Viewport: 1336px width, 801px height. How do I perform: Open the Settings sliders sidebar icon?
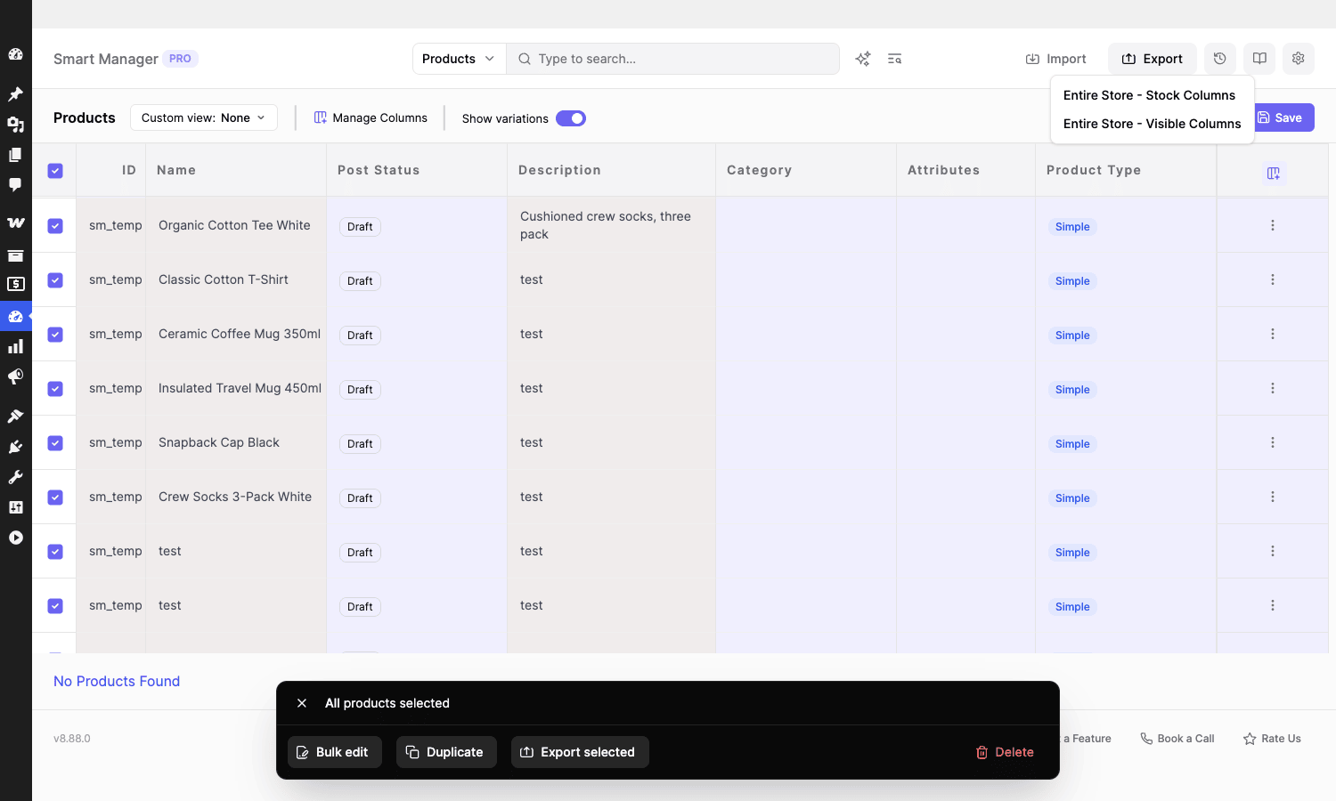click(x=15, y=507)
